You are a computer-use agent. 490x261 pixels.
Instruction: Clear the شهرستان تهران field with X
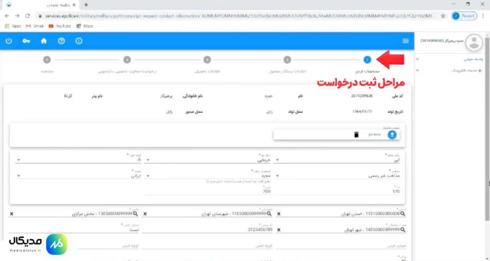[144, 214]
